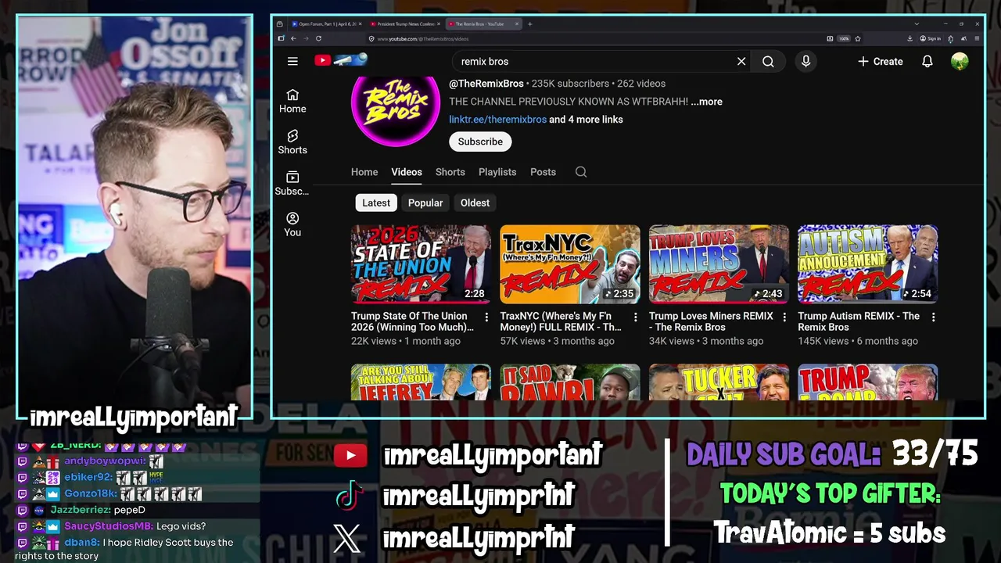Click the browser back arrow
This screenshot has height=563, width=1001.
tap(294, 38)
